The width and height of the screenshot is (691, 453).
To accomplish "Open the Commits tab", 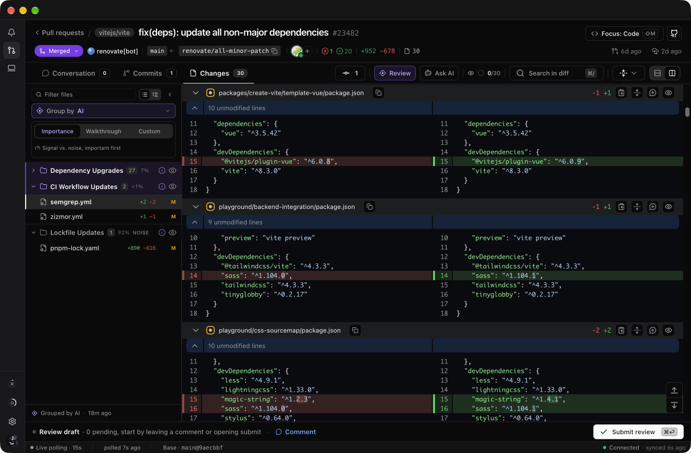I will [x=149, y=73].
